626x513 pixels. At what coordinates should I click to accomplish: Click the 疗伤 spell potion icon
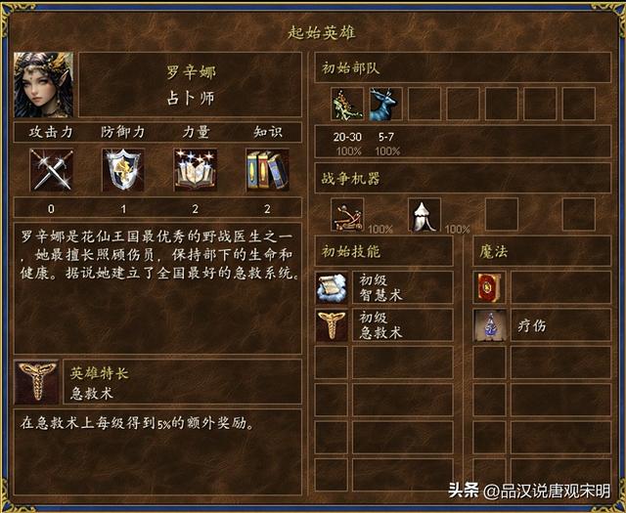point(489,325)
